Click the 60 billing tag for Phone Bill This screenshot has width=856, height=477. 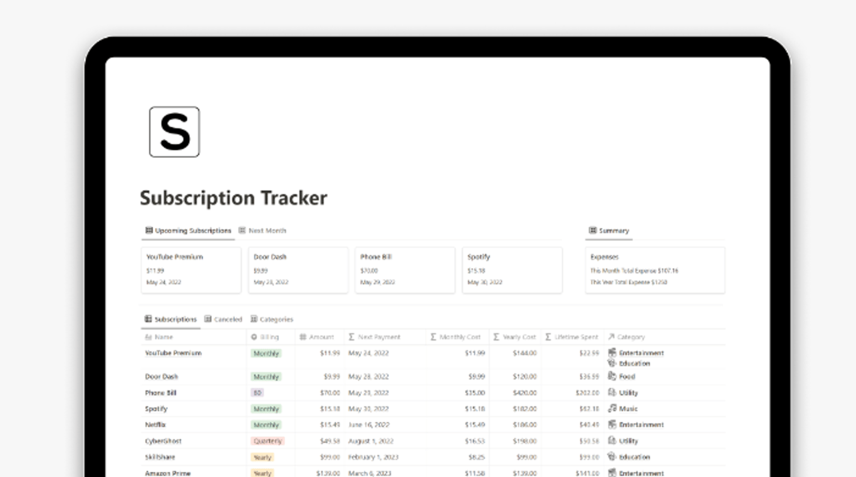click(257, 393)
